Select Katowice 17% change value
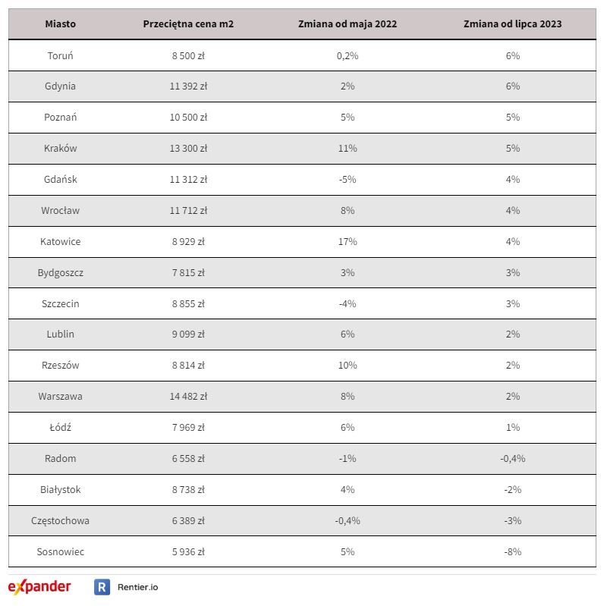This screenshot has height=606, width=604. 348,242
